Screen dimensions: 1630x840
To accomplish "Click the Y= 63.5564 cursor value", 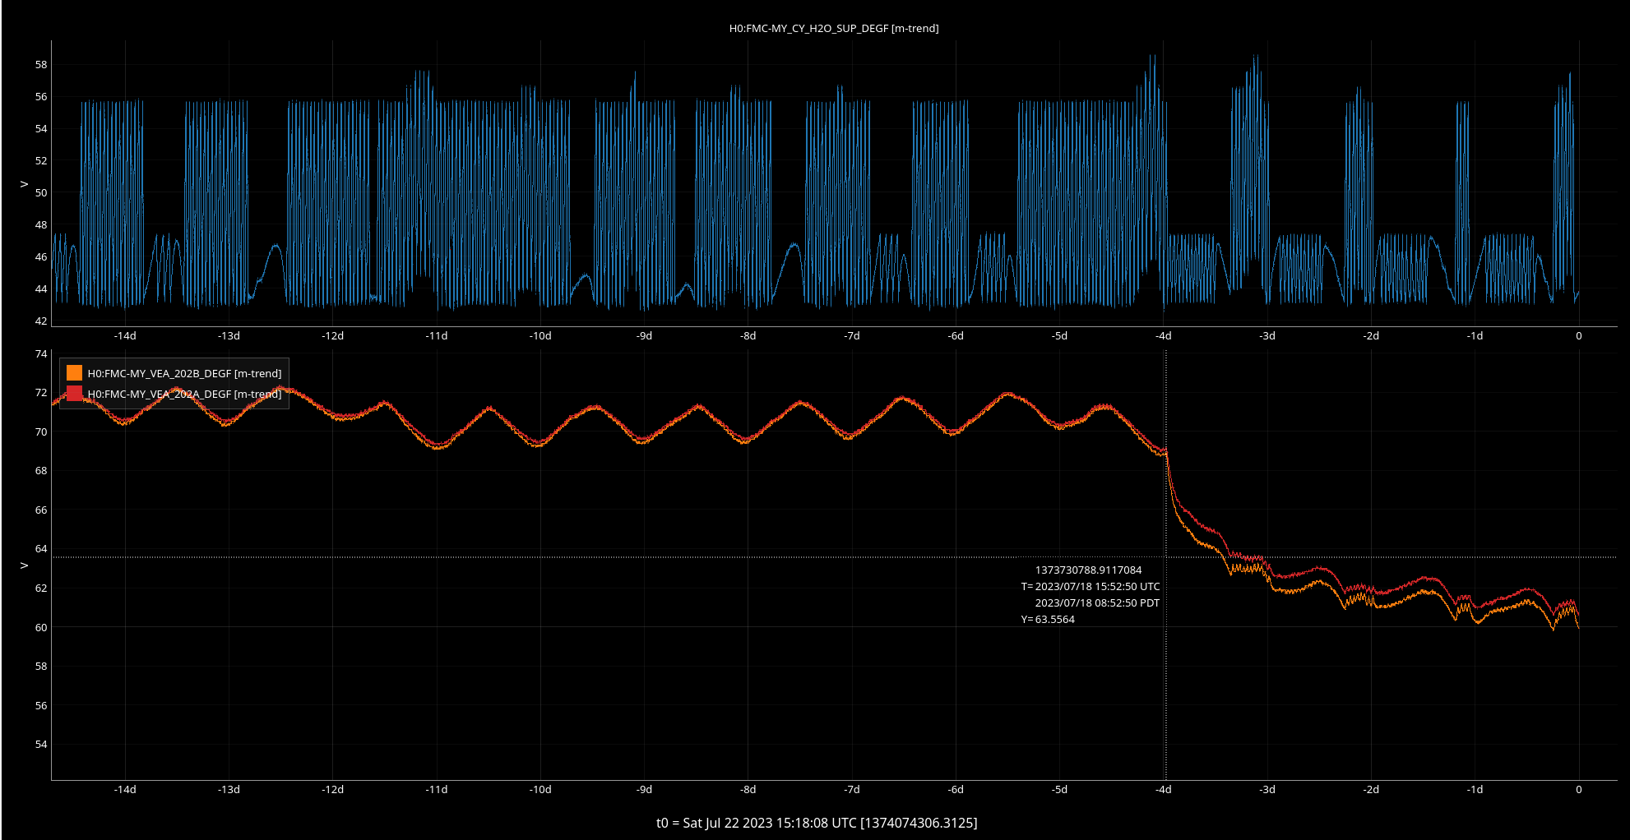I will 1048,619.
